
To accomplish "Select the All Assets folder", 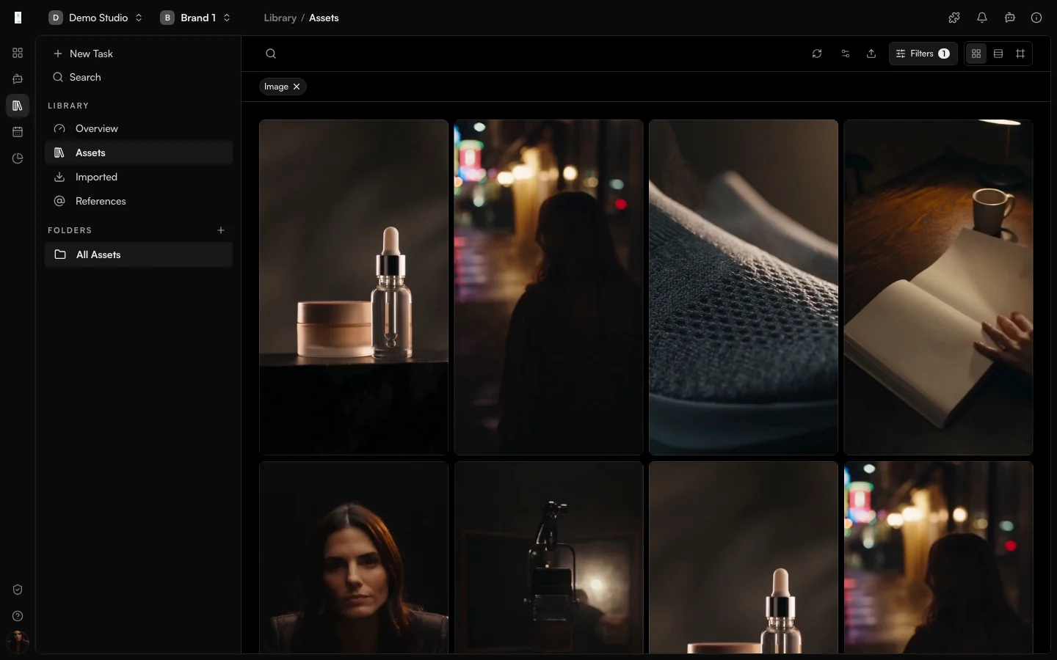I will pyautogui.click(x=139, y=254).
